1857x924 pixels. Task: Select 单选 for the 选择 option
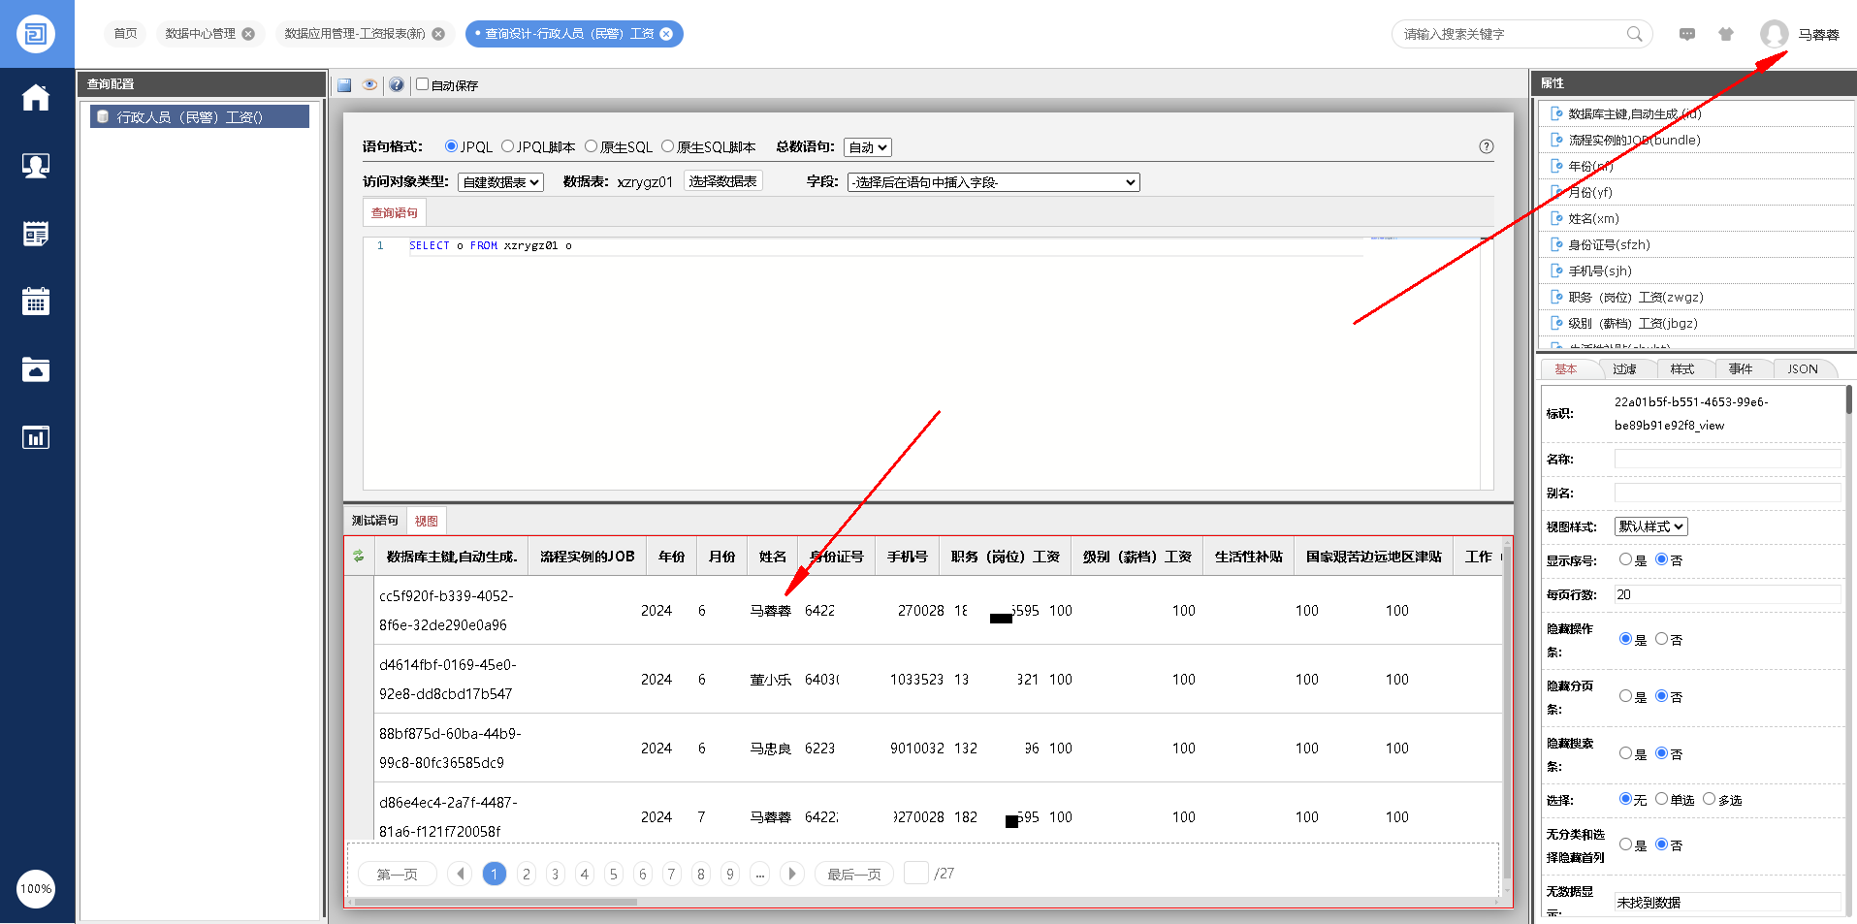coord(1661,799)
